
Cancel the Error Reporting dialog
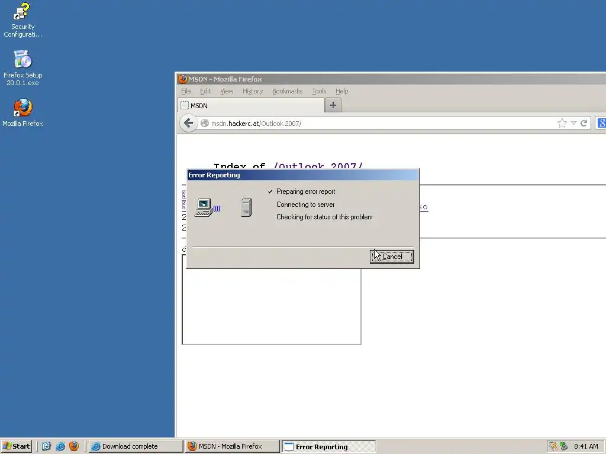(x=392, y=257)
